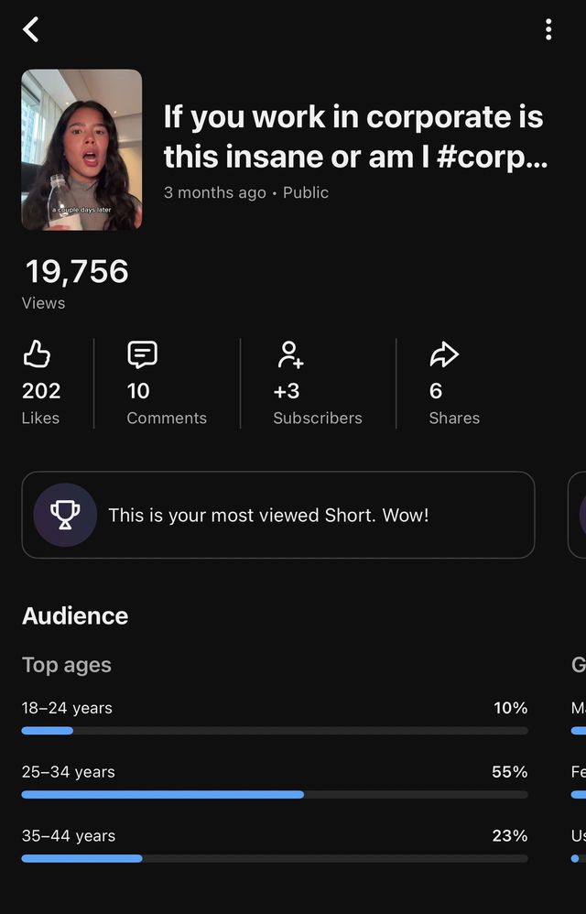Tap the 25–34 years label
Viewport: 586px width, 914px height.
pyautogui.click(x=68, y=772)
